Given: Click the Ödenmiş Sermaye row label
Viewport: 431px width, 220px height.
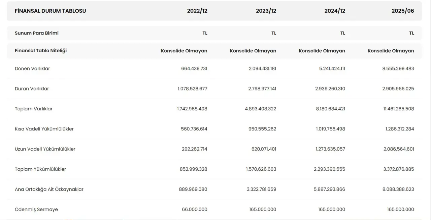Looking at the screenshot, I should (x=36, y=209).
